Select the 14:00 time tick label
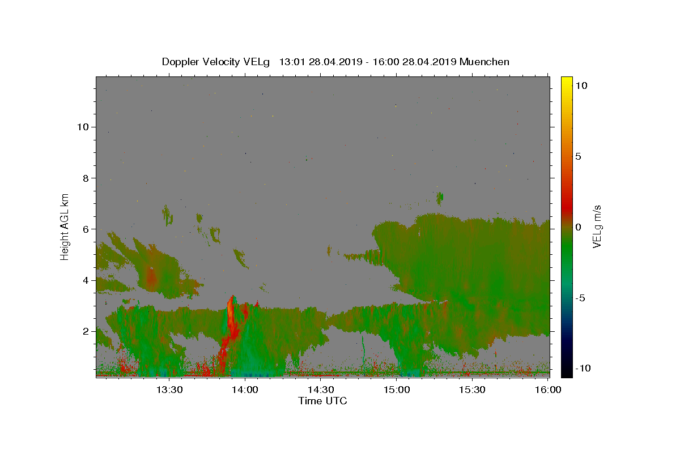The image size is (680, 453). pos(245,390)
